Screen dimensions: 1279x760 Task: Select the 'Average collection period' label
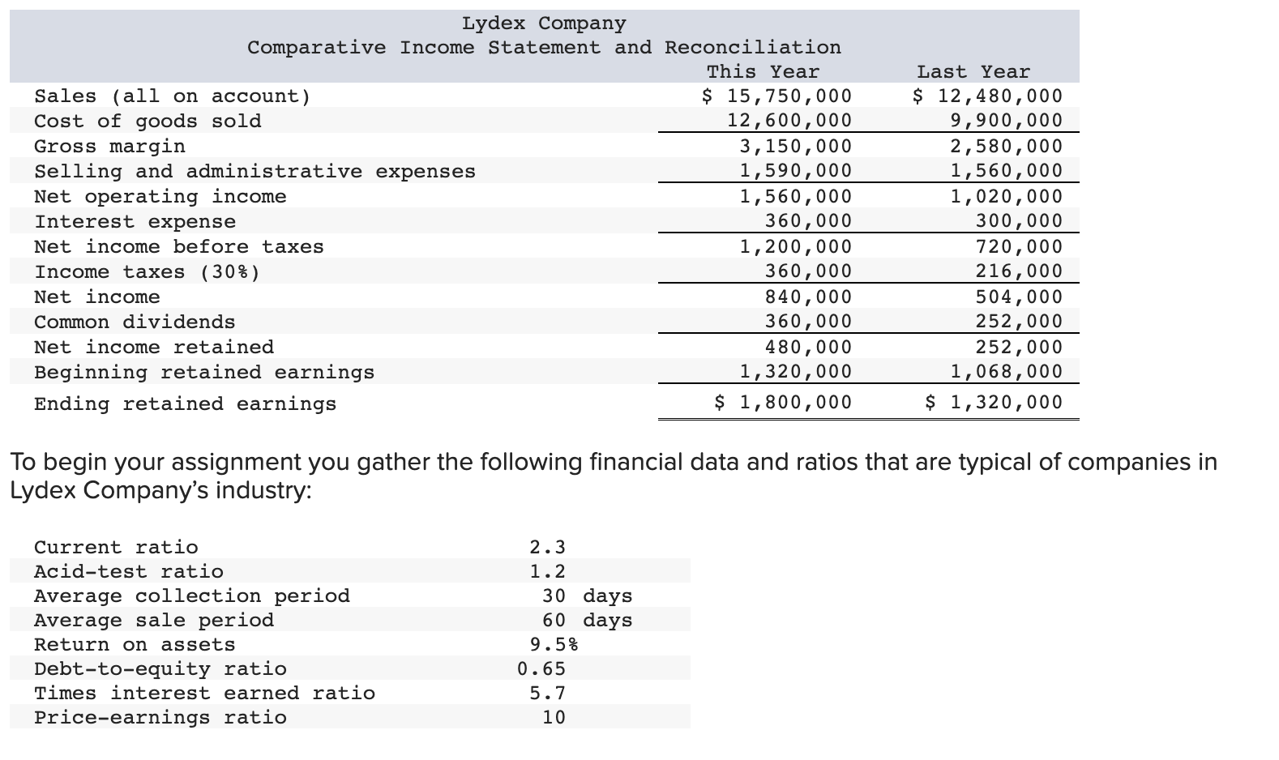point(192,596)
